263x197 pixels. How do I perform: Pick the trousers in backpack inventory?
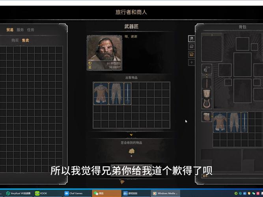(x=234, y=123)
